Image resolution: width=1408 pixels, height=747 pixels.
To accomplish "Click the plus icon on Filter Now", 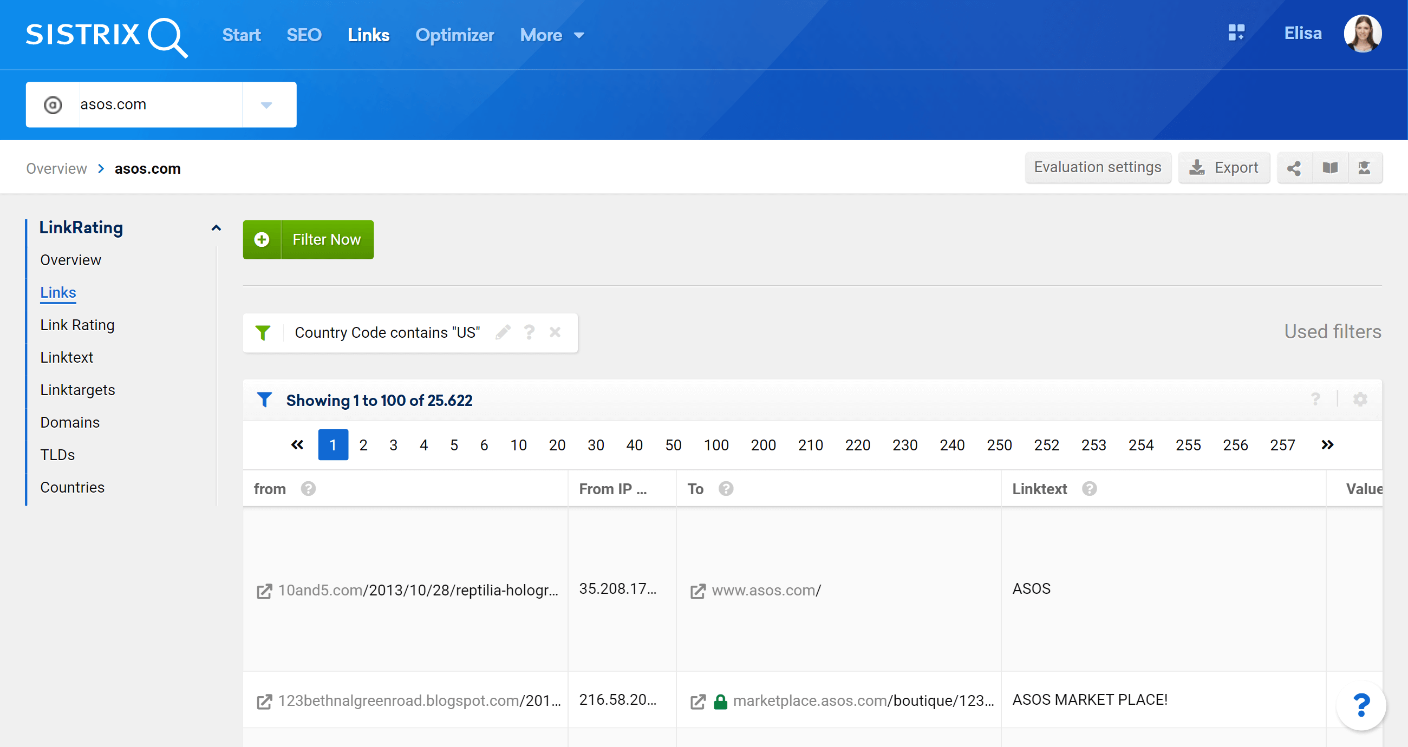I will (x=262, y=239).
